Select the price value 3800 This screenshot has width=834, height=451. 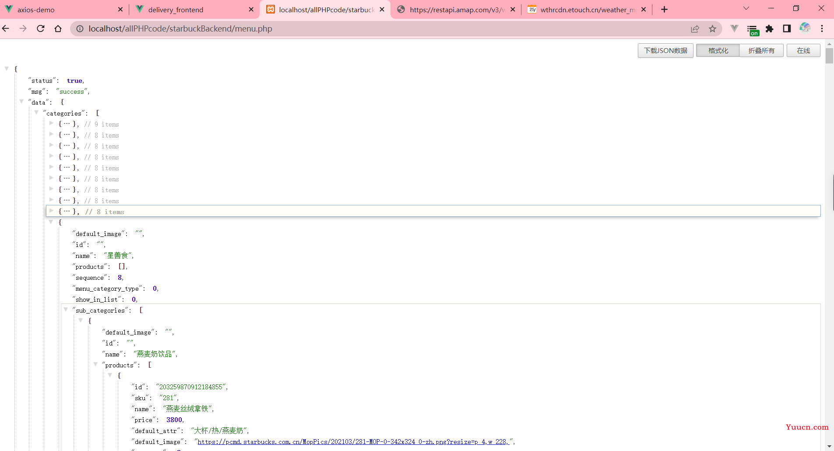[x=174, y=420]
